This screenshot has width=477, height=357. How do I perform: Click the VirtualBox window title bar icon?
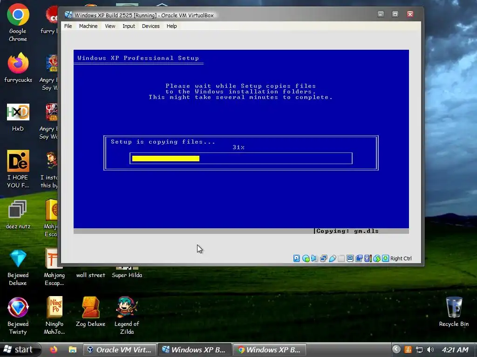[68, 15]
